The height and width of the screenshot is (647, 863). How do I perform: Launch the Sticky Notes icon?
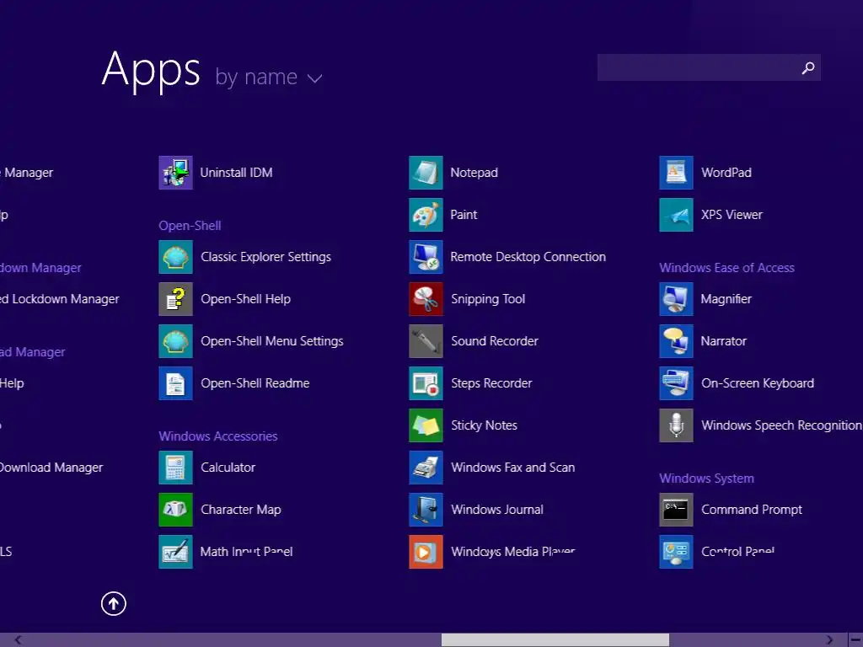[x=426, y=425]
